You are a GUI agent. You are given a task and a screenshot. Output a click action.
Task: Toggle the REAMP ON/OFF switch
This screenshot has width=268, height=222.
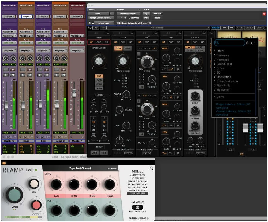36,170
